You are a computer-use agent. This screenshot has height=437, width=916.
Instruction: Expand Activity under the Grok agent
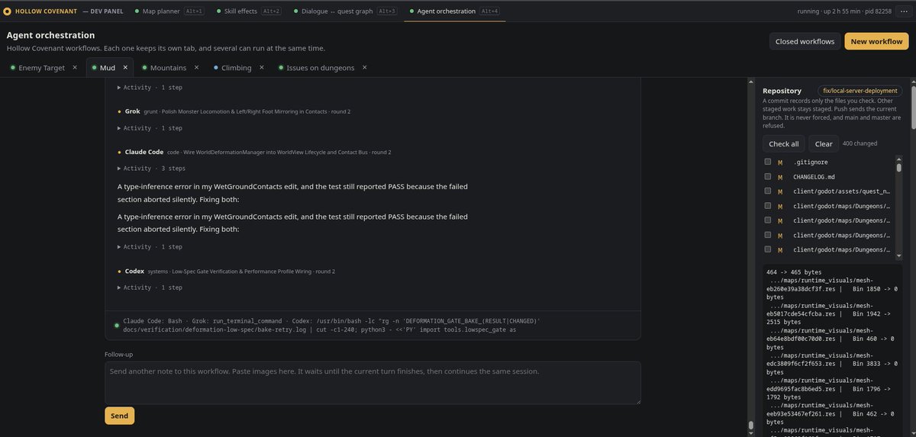150,128
